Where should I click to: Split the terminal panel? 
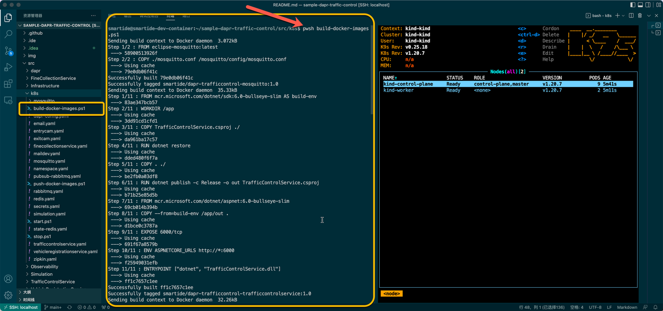632,16
